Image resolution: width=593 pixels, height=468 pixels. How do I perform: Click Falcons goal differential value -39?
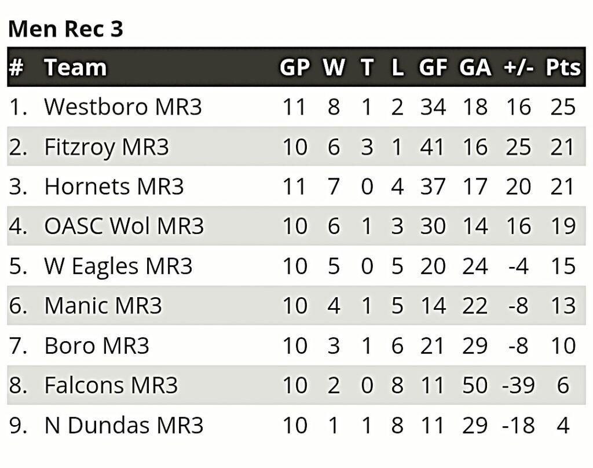(518, 386)
